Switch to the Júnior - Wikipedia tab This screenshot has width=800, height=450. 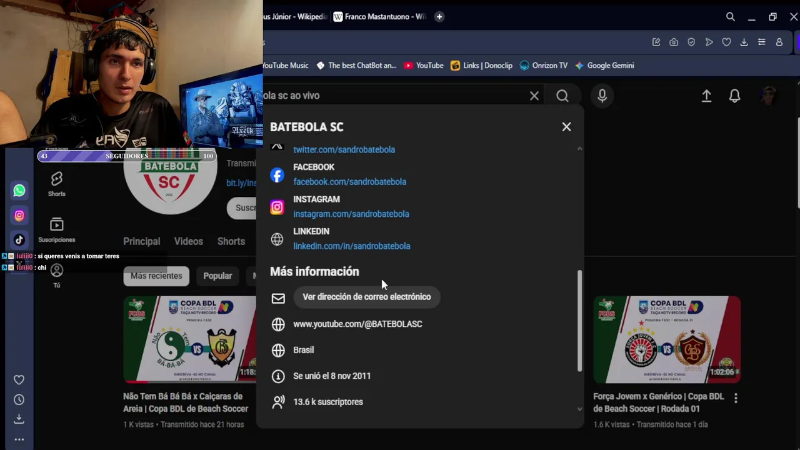pos(296,17)
